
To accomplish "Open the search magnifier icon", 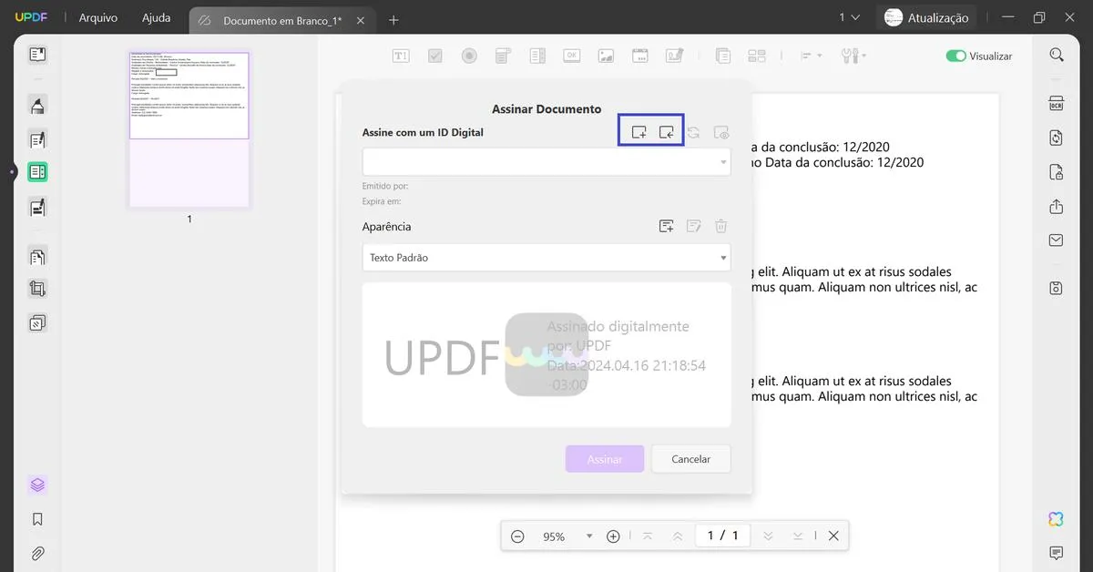I will coord(1057,55).
